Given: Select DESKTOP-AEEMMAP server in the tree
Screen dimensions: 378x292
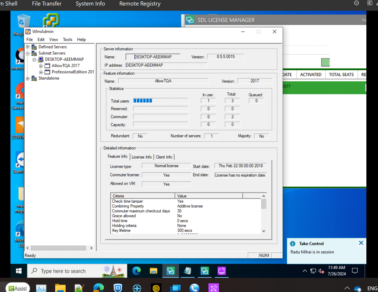Looking at the screenshot, I should 64,59.
